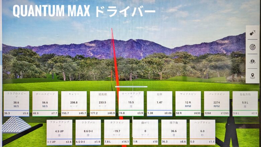
Task: Click the ball speed average 48.9
Action: click(36, 113)
